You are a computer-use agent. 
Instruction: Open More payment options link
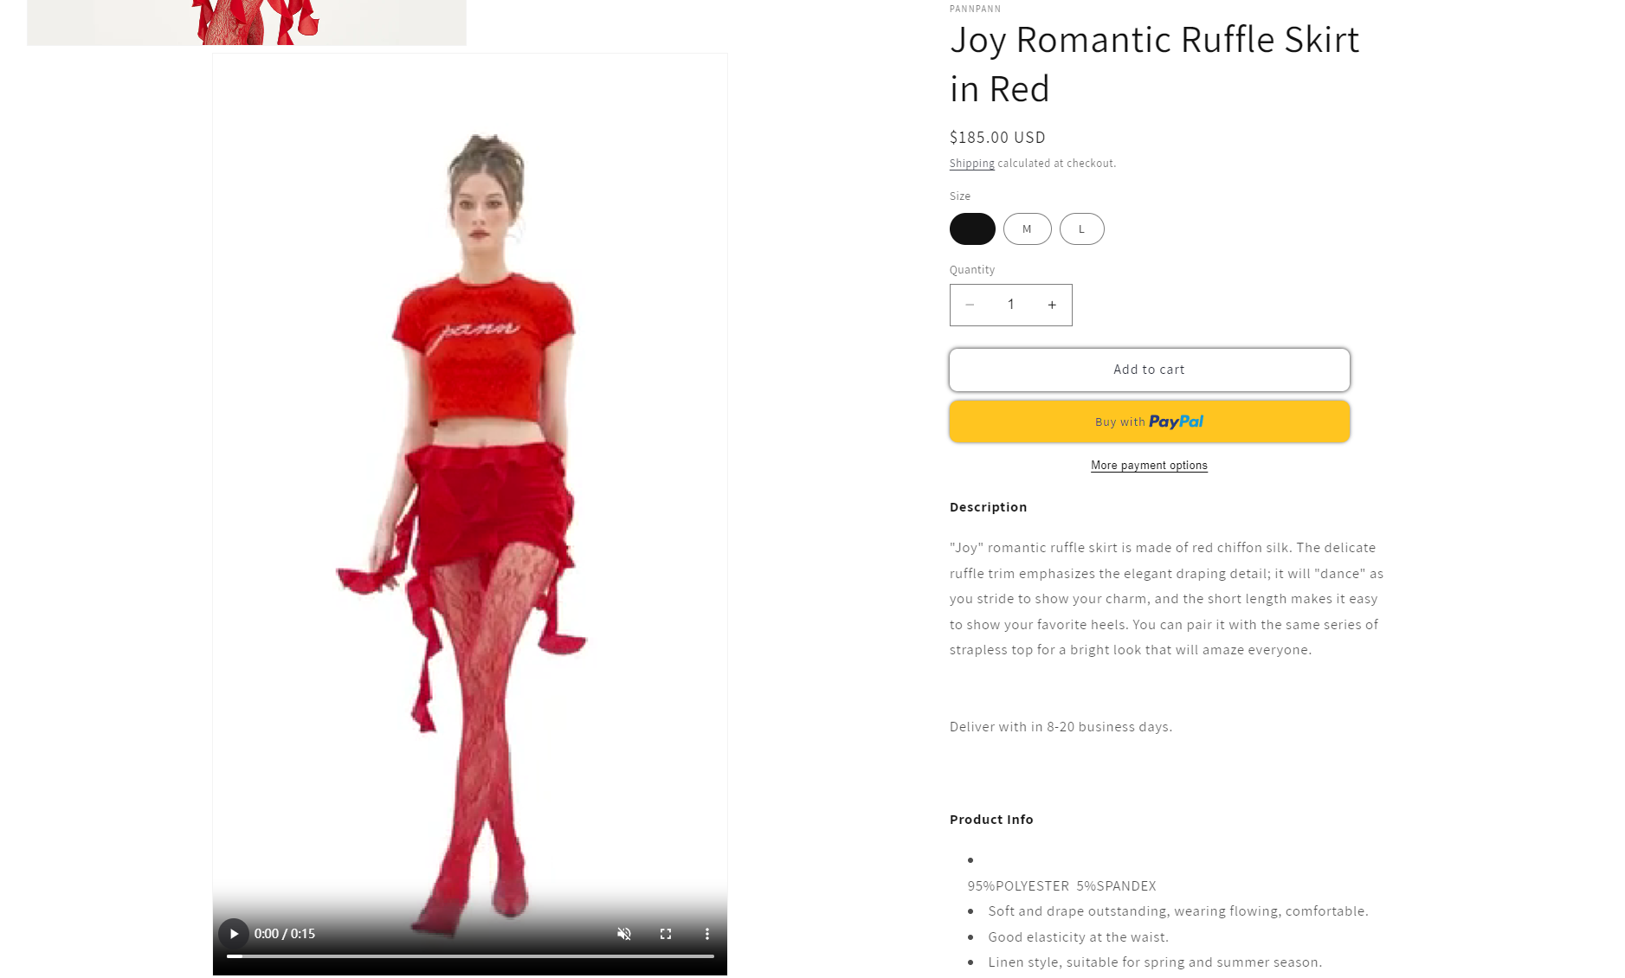[1149, 466]
